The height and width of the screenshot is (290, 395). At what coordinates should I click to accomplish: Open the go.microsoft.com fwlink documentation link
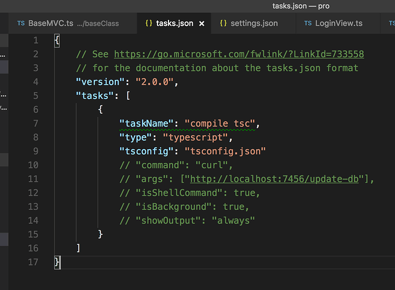pos(239,54)
